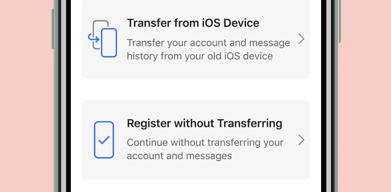Click the pink background left of phone
Viewport: 391px width, 192px height.
pos(26,96)
